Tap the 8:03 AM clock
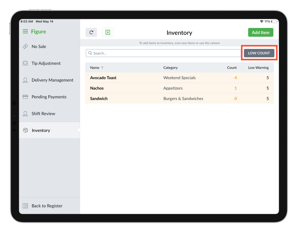 pos(27,22)
